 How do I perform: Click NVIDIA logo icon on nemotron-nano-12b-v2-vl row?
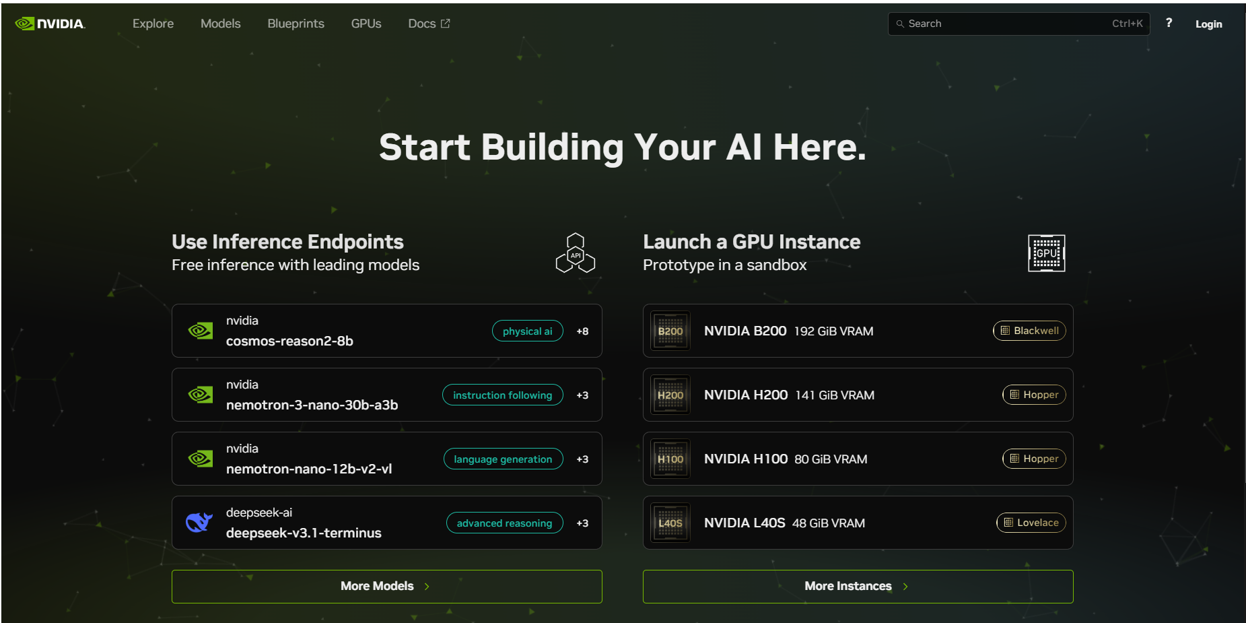pyautogui.click(x=201, y=459)
